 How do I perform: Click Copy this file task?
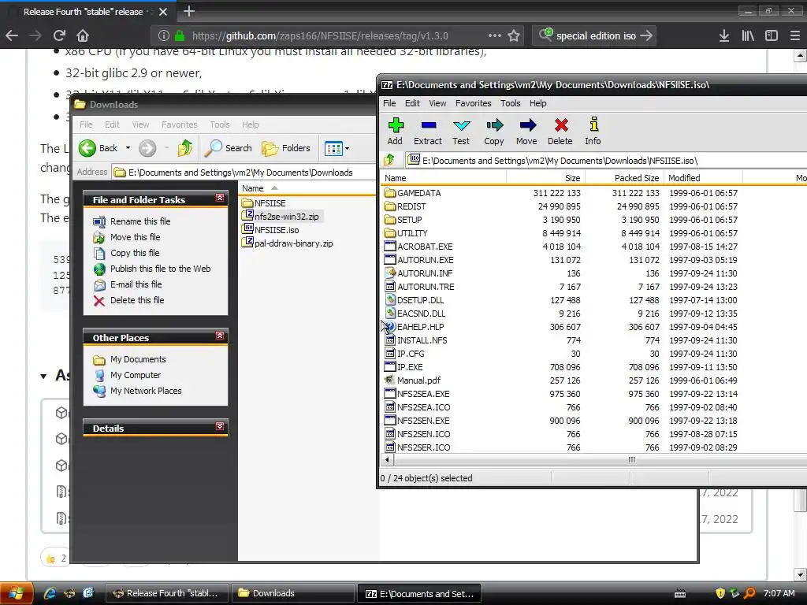coord(135,253)
